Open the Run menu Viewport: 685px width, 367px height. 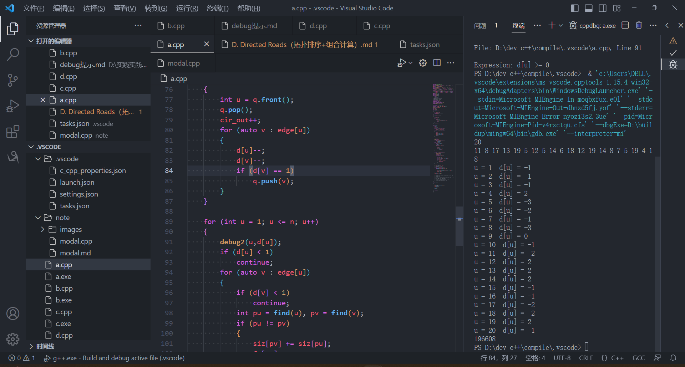[187, 8]
